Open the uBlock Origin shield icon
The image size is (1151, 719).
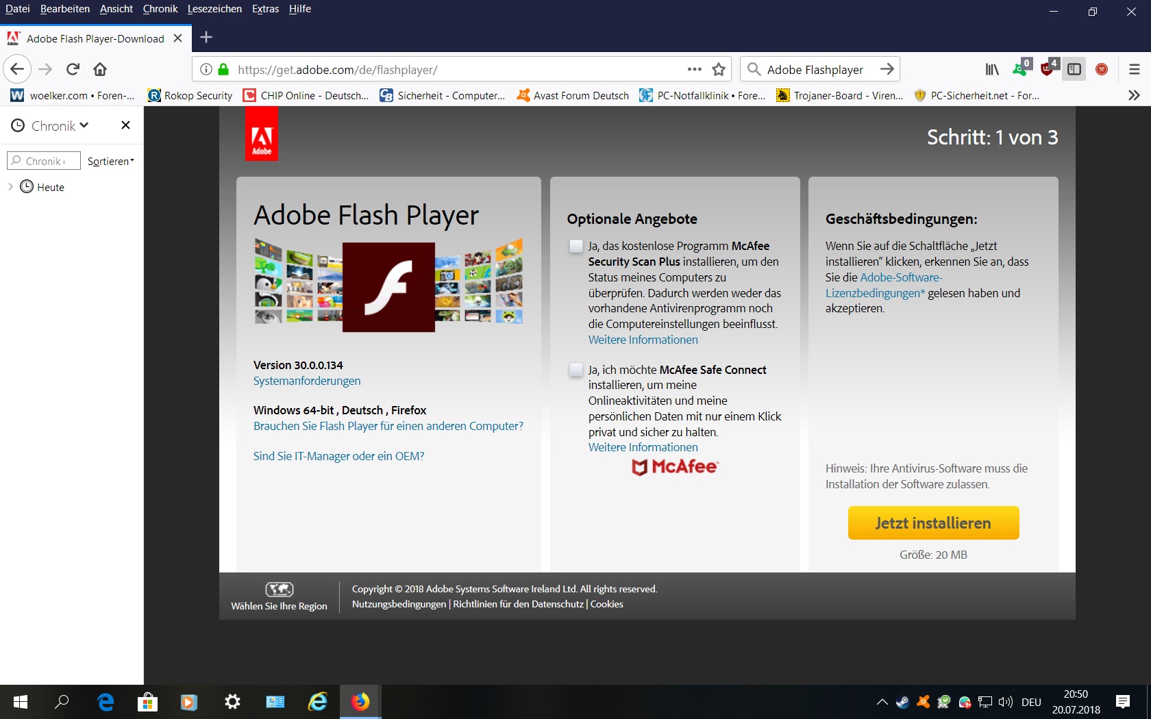1049,67
